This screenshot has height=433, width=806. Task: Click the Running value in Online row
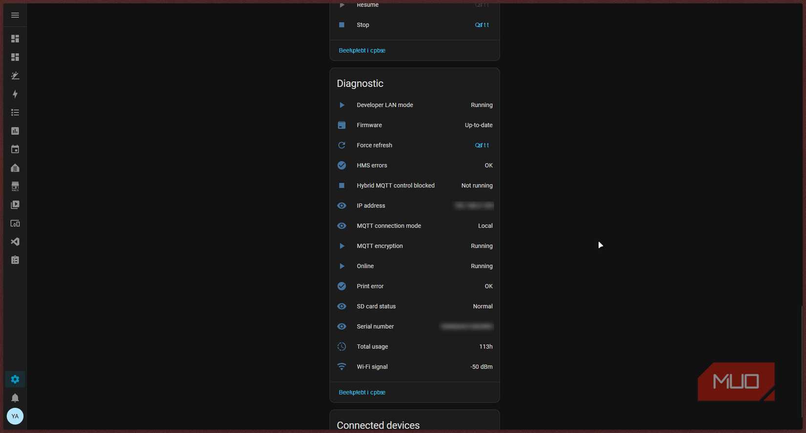click(482, 266)
